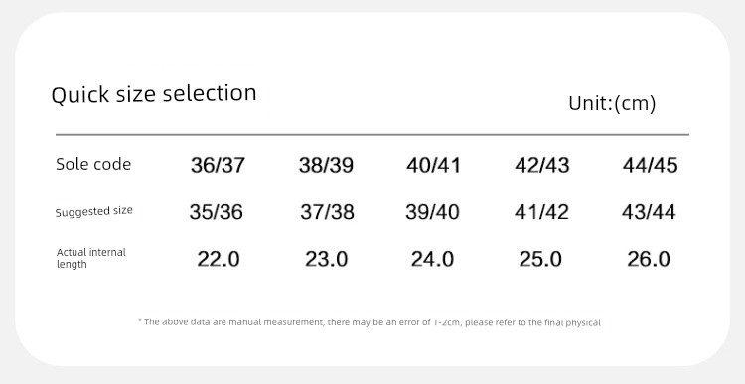
Task: Choose suggested size 41/42
Action: pyautogui.click(x=541, y=212)
